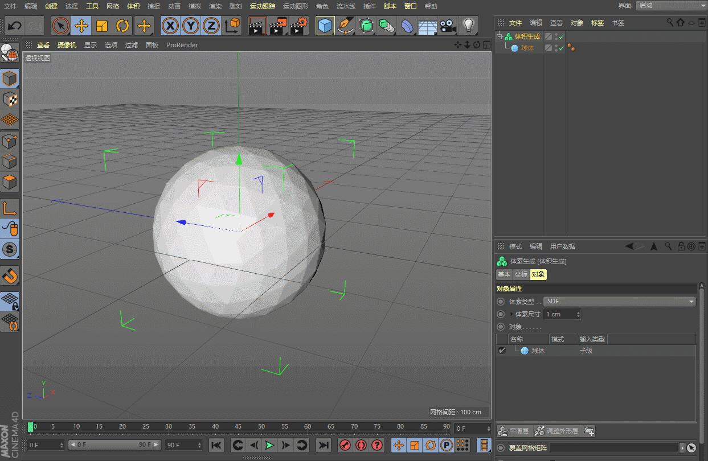Image resolution: width=708 pixels, height=461 pixels.
Task: Select the Pen spline tool icon
Action: click(x=346, y=26)
